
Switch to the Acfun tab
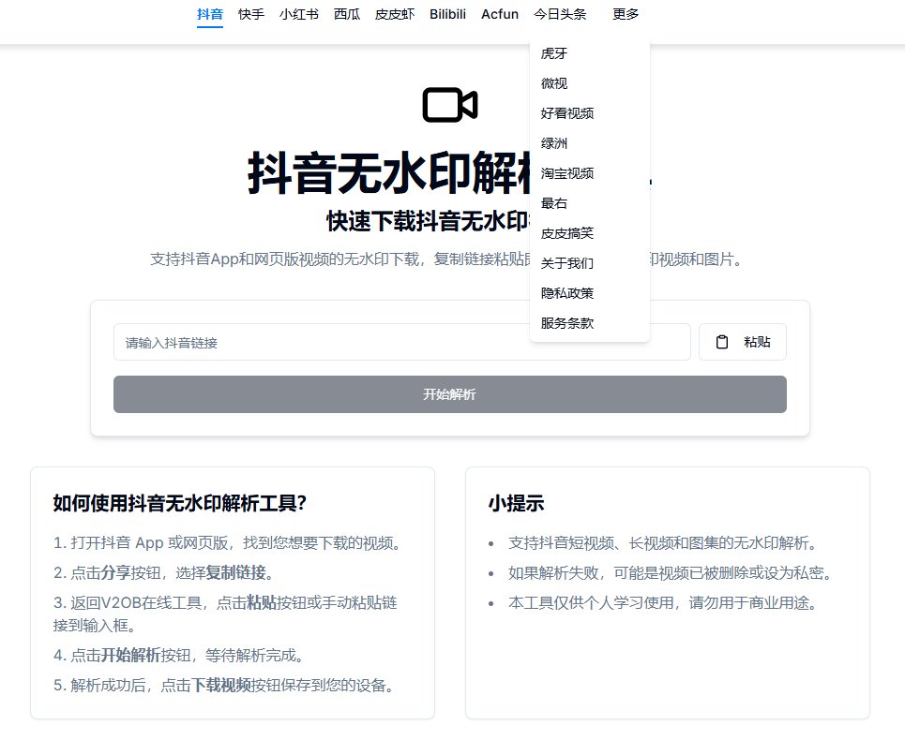(500, 14)
